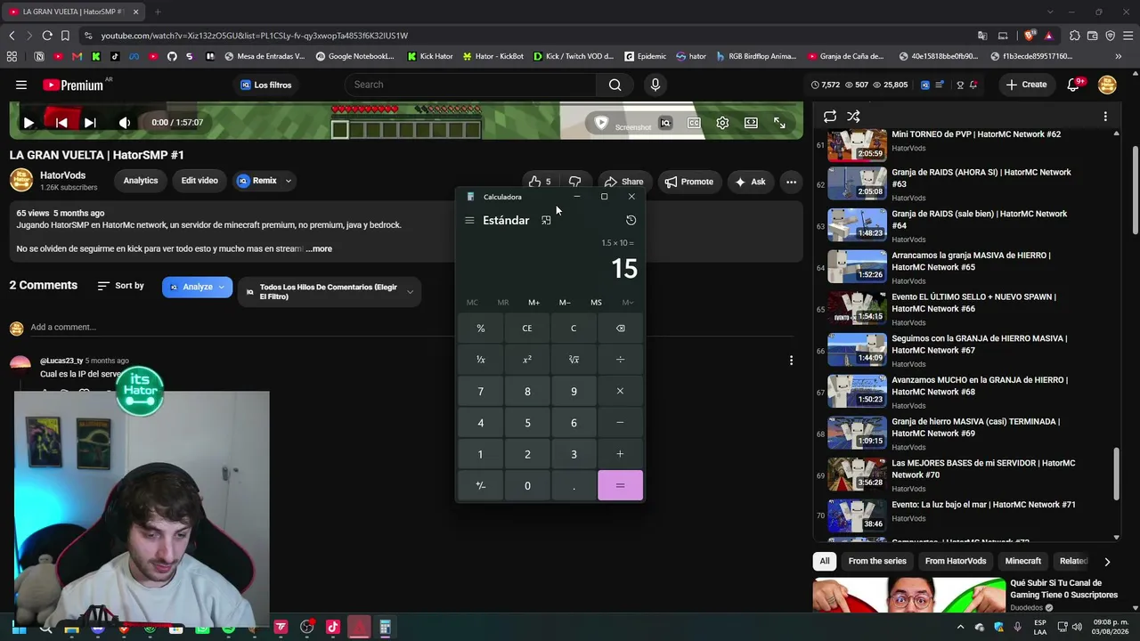Image resolution: width=1140 pixels, height=641 pixels.
Task: Skip to the previous video in the player
Action: coord(61,123)
